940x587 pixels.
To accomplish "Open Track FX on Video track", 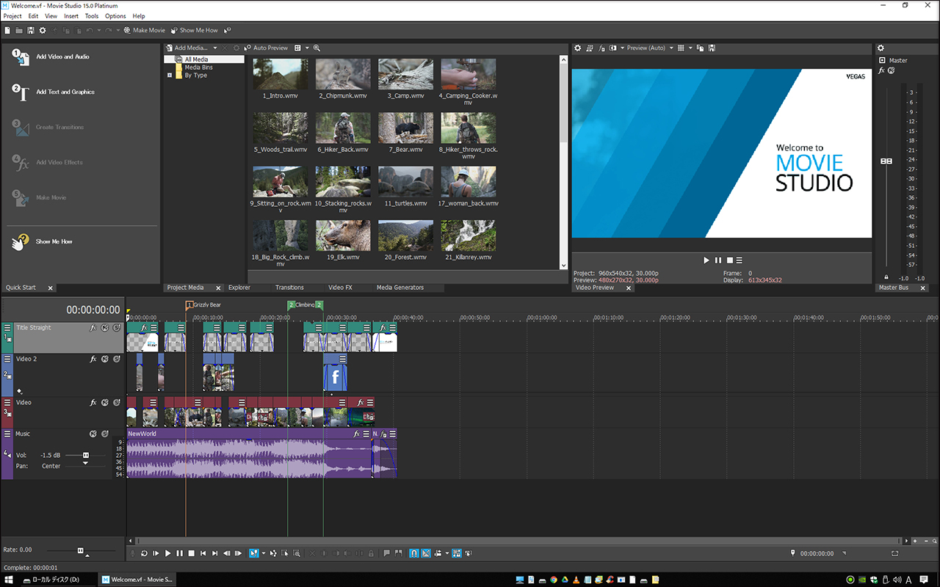I will (x=93, y=402).
